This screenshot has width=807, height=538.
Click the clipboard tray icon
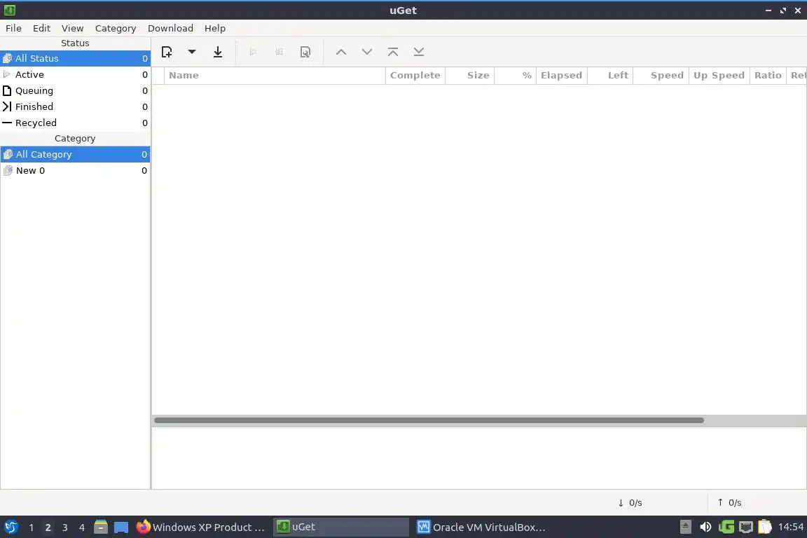pyautogui.click(x=765, y=527)
